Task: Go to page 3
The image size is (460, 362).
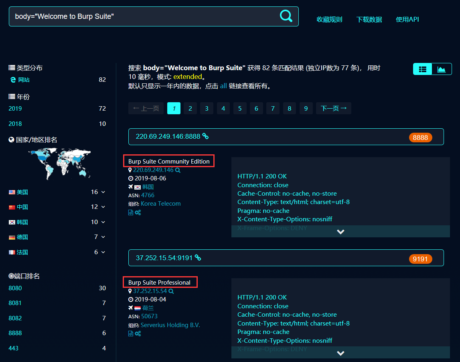Action: pos(207,109)
